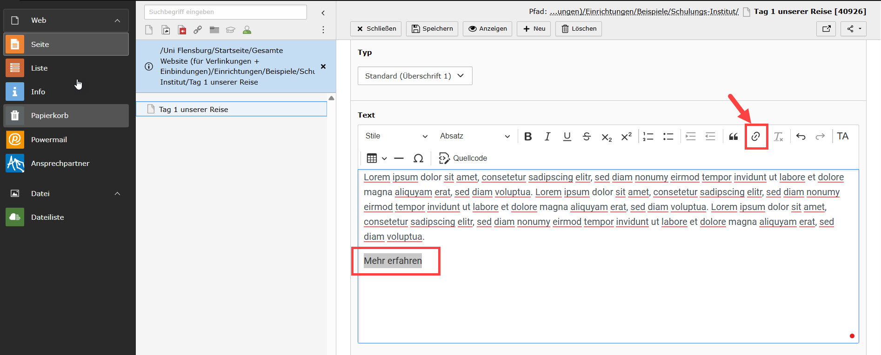Open the Absatz paragraph format dropdown
881x355 pixels.
pyautogui.click(x=474, y=136)
